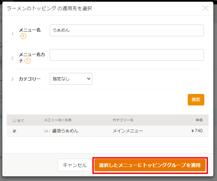217x181 pixels.
Task: Focus the メニュー名 field containing らぁめん
Action: click(127, 30)
